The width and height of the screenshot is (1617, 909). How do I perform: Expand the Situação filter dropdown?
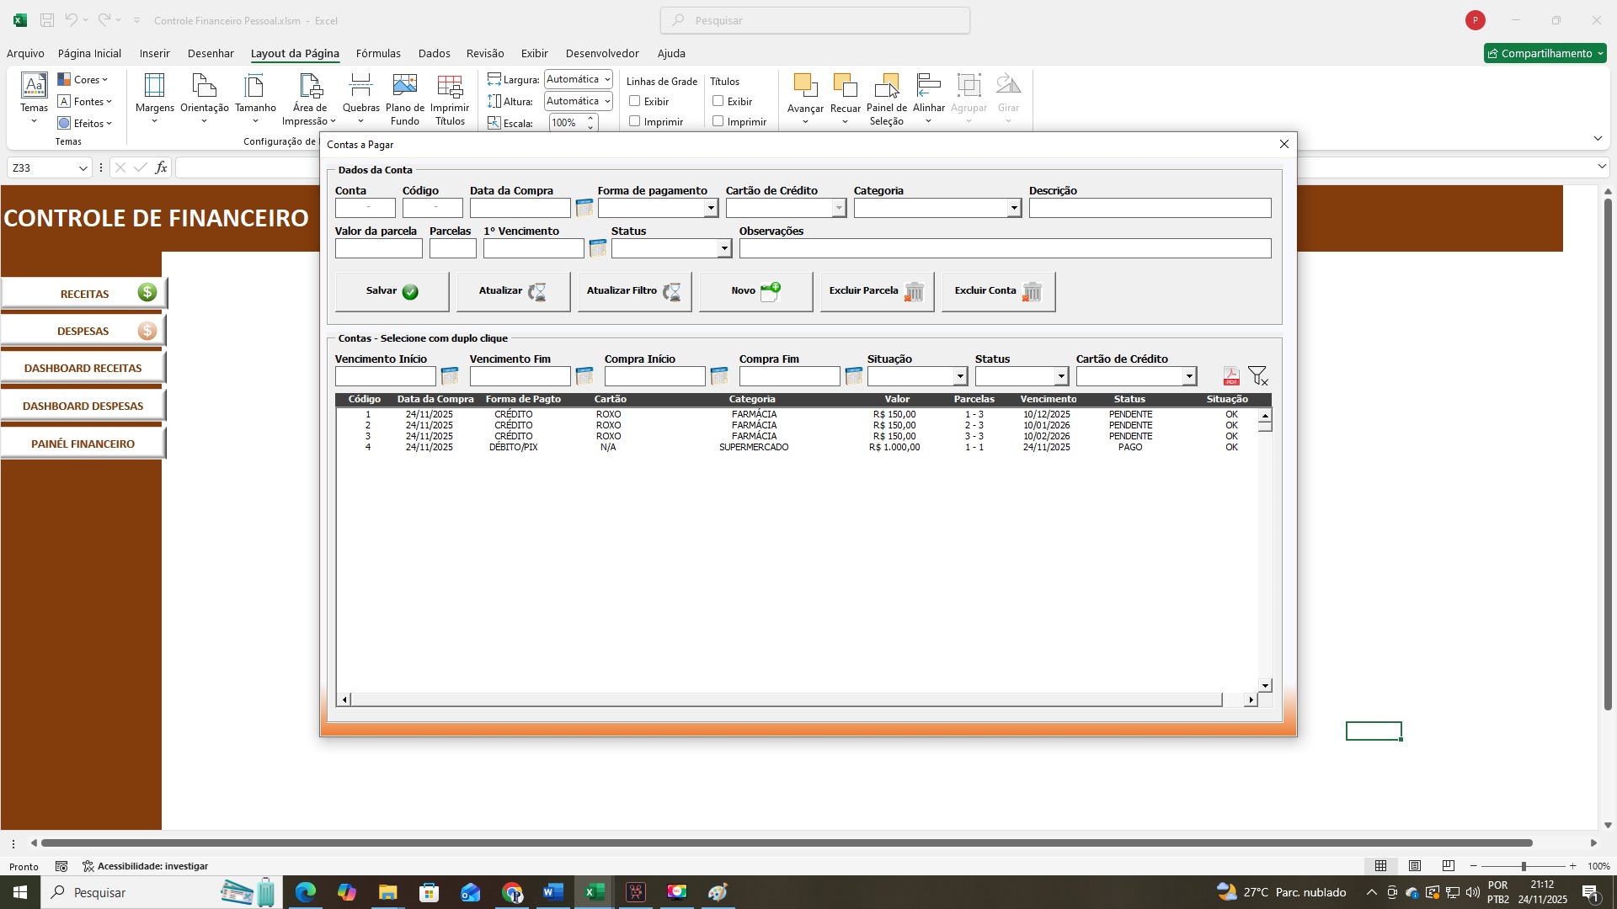pyautogui.click(x=959, y=376)
